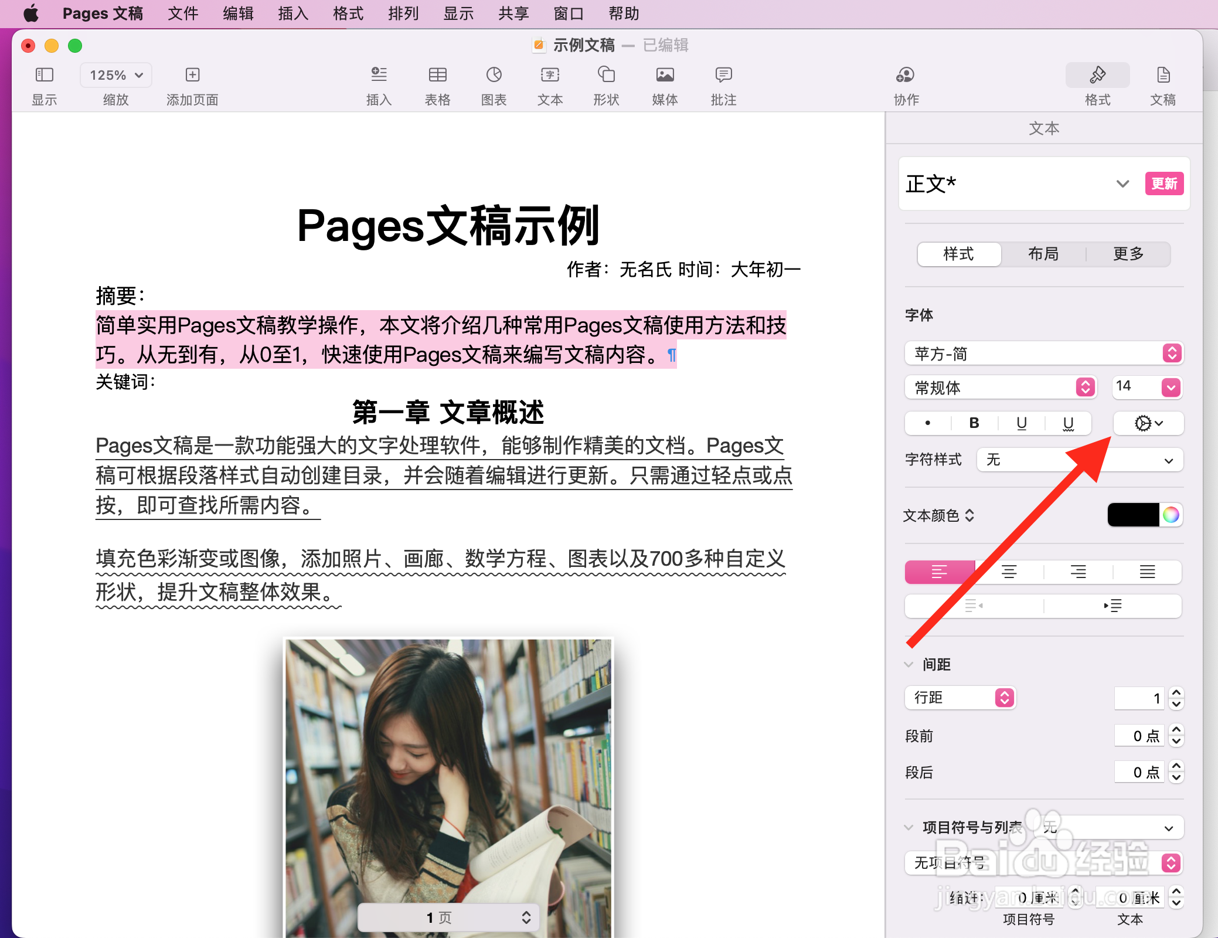Insert a table via the 表格 icon
The height and width of the screenshot is (938, 1218).
point(437,75)
